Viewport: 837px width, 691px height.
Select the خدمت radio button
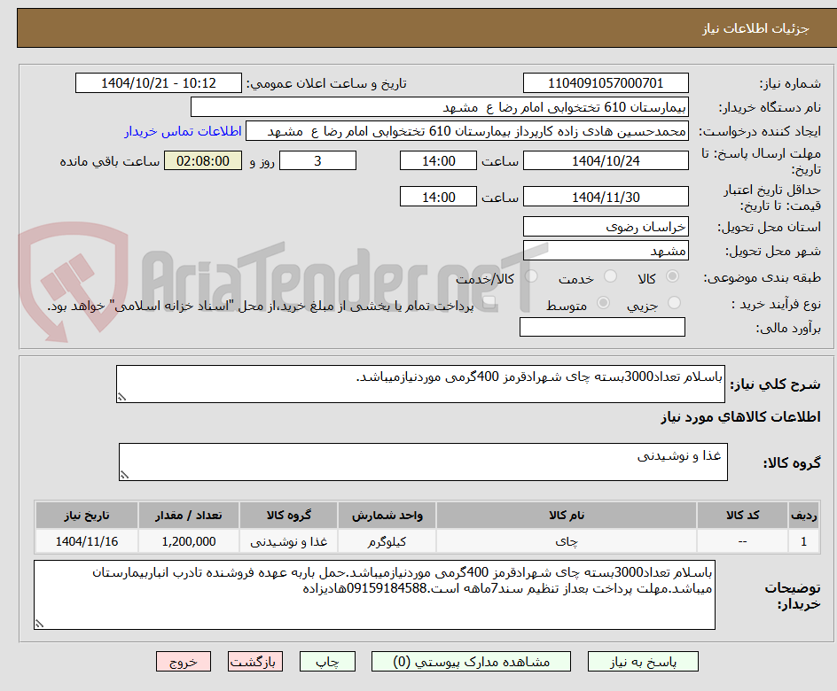coord(610,276)
